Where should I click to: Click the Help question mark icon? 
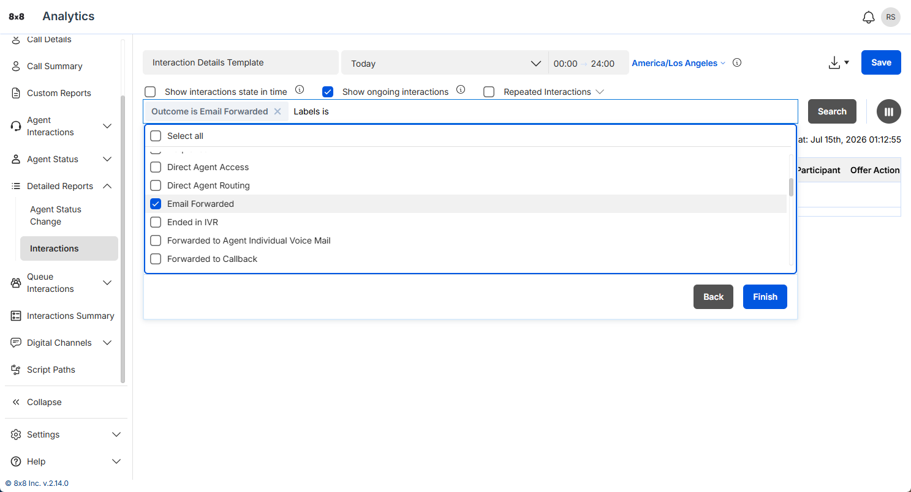(x=16, y=461)
